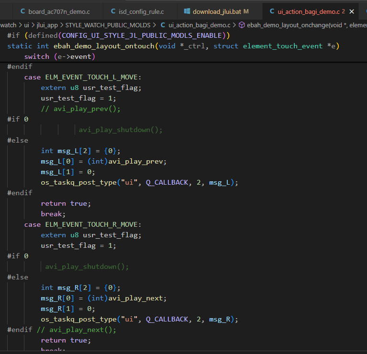This screenshot has width=367, height=354.
Task: Click sticky header ebah_demo_layout_ontouch function line
Action: [x=173, y=46]
